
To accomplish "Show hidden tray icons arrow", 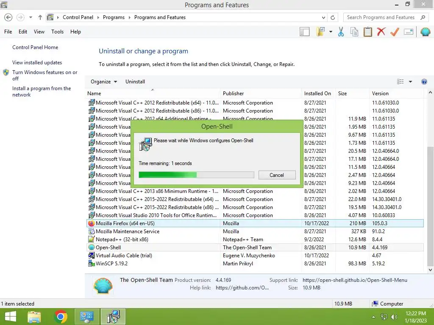I will 373,317.
